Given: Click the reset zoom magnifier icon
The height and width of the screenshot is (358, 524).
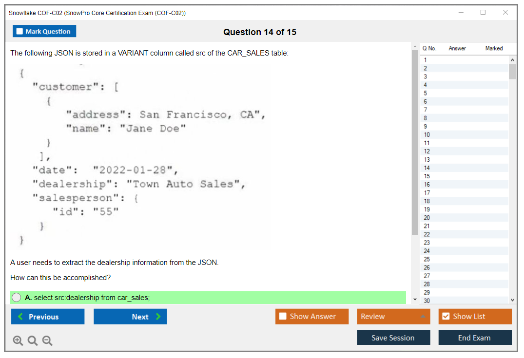Looking at the screenshot, I should pyautogui.click(x=33, y=340).
